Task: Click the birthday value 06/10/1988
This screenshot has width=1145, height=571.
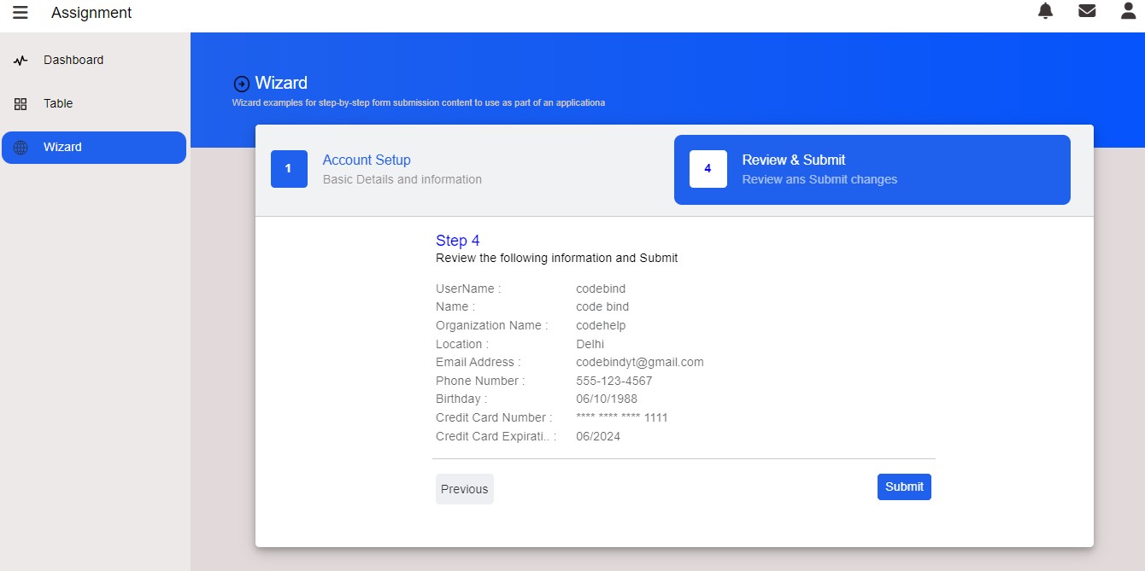Action: coord(607,399)
